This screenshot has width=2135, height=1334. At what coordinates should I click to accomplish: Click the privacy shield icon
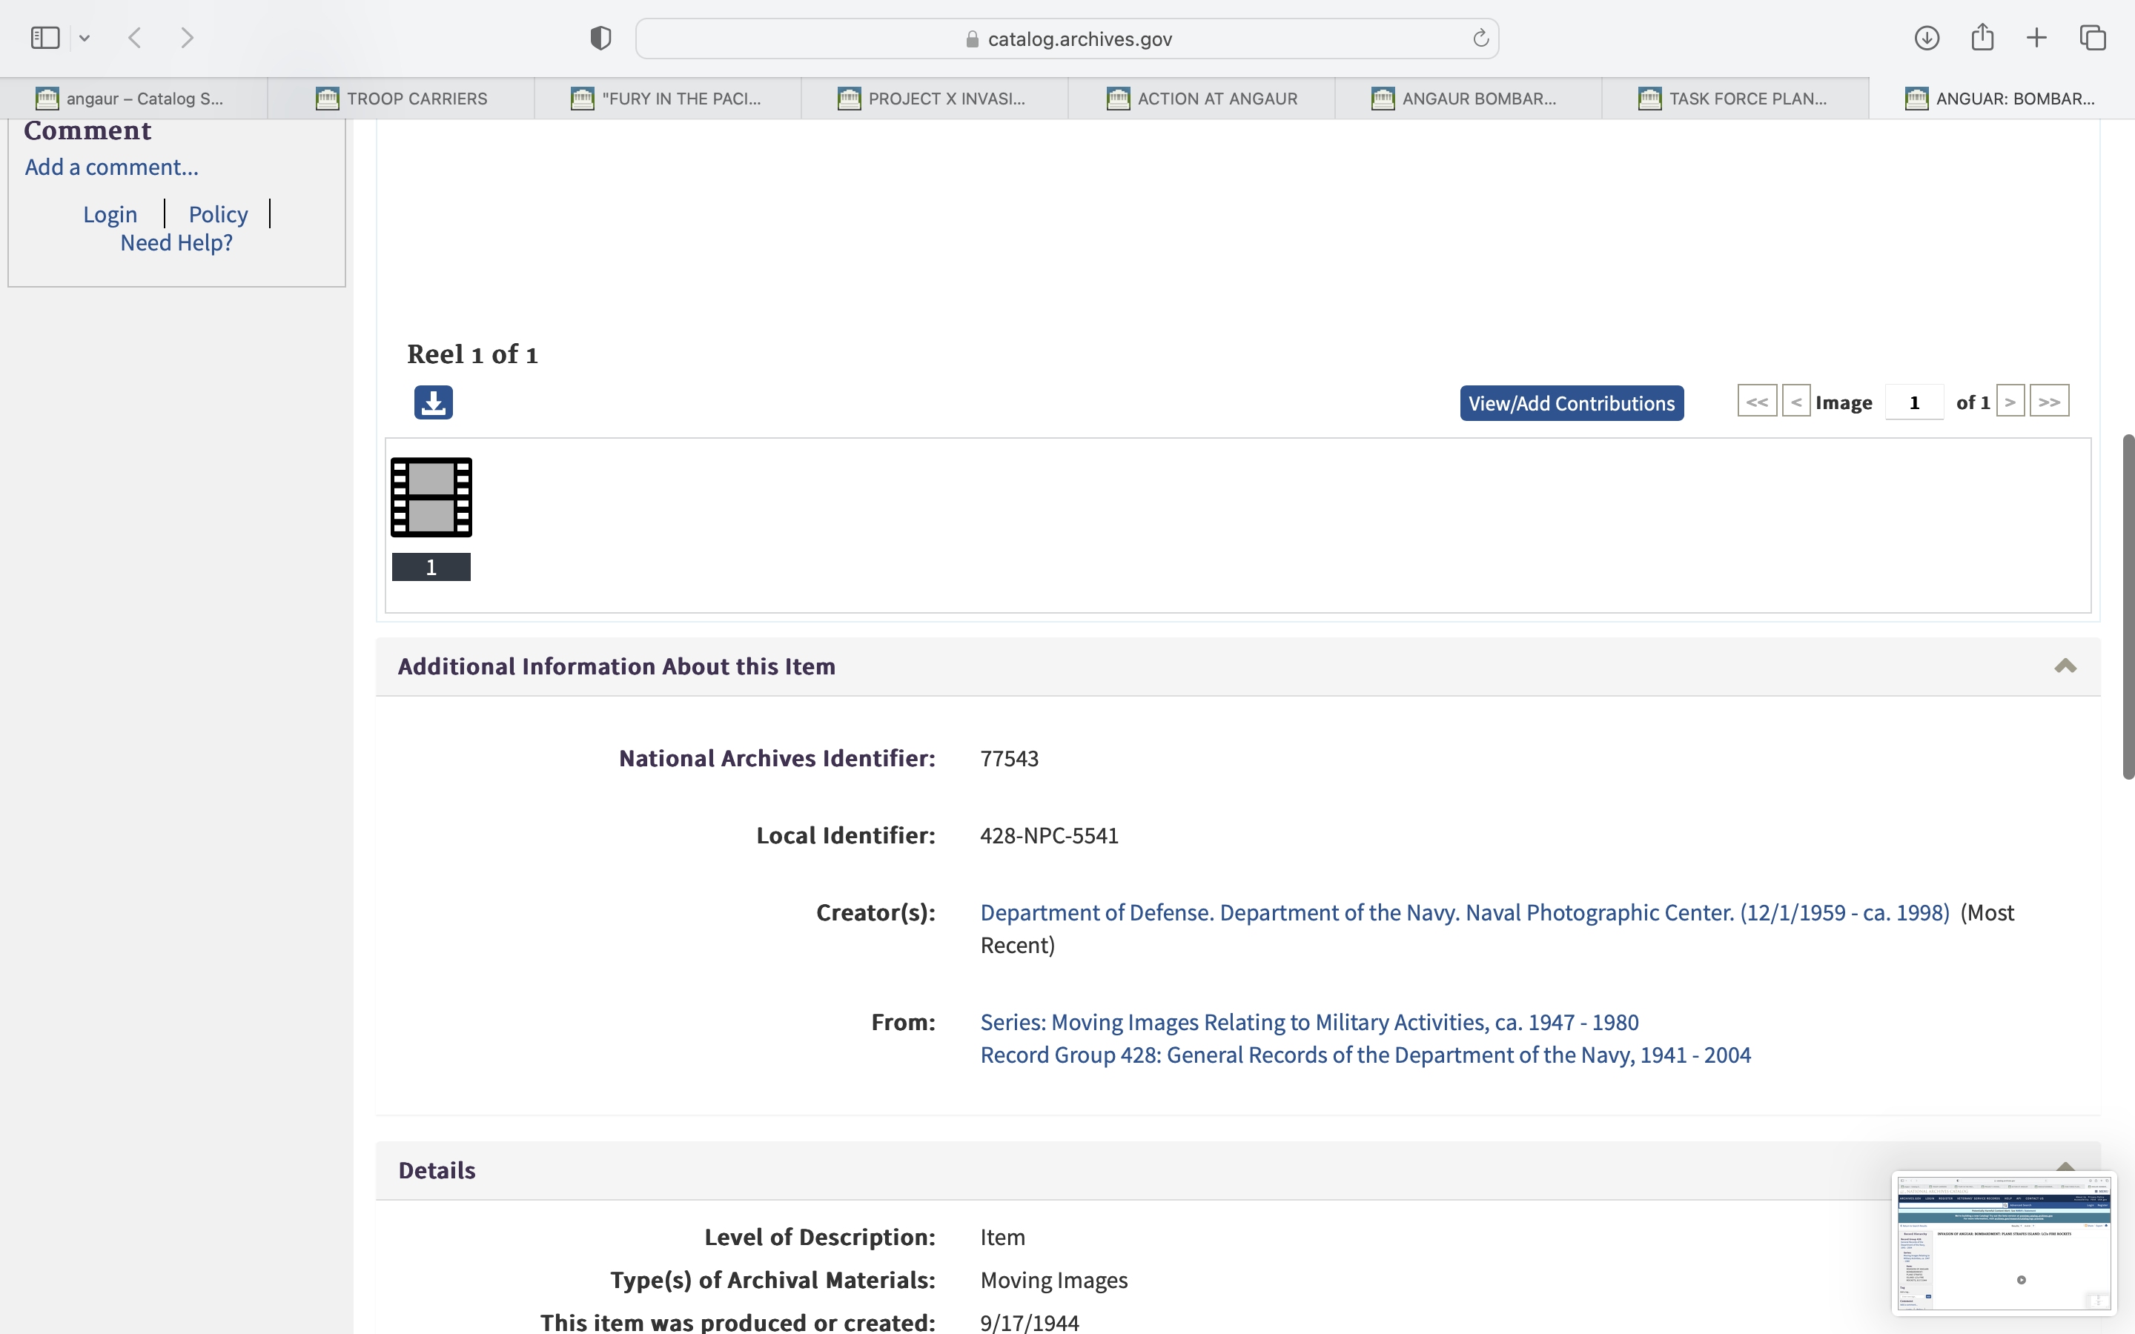pyautogui.click(x=600, y=38)
